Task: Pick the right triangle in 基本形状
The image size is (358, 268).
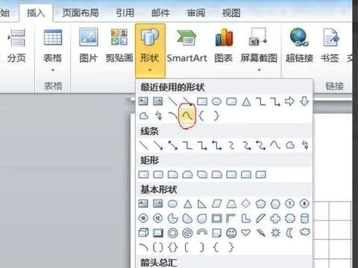Action: pos(202,204)
